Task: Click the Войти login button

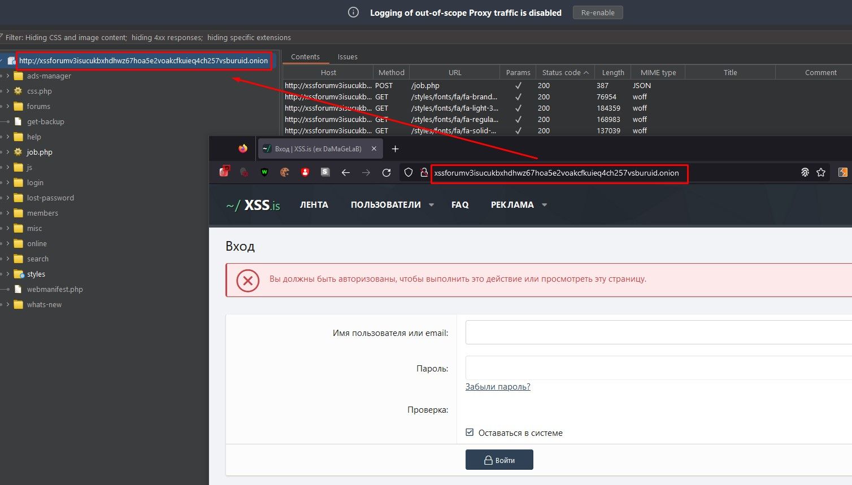Action: (x=499, y=459)
